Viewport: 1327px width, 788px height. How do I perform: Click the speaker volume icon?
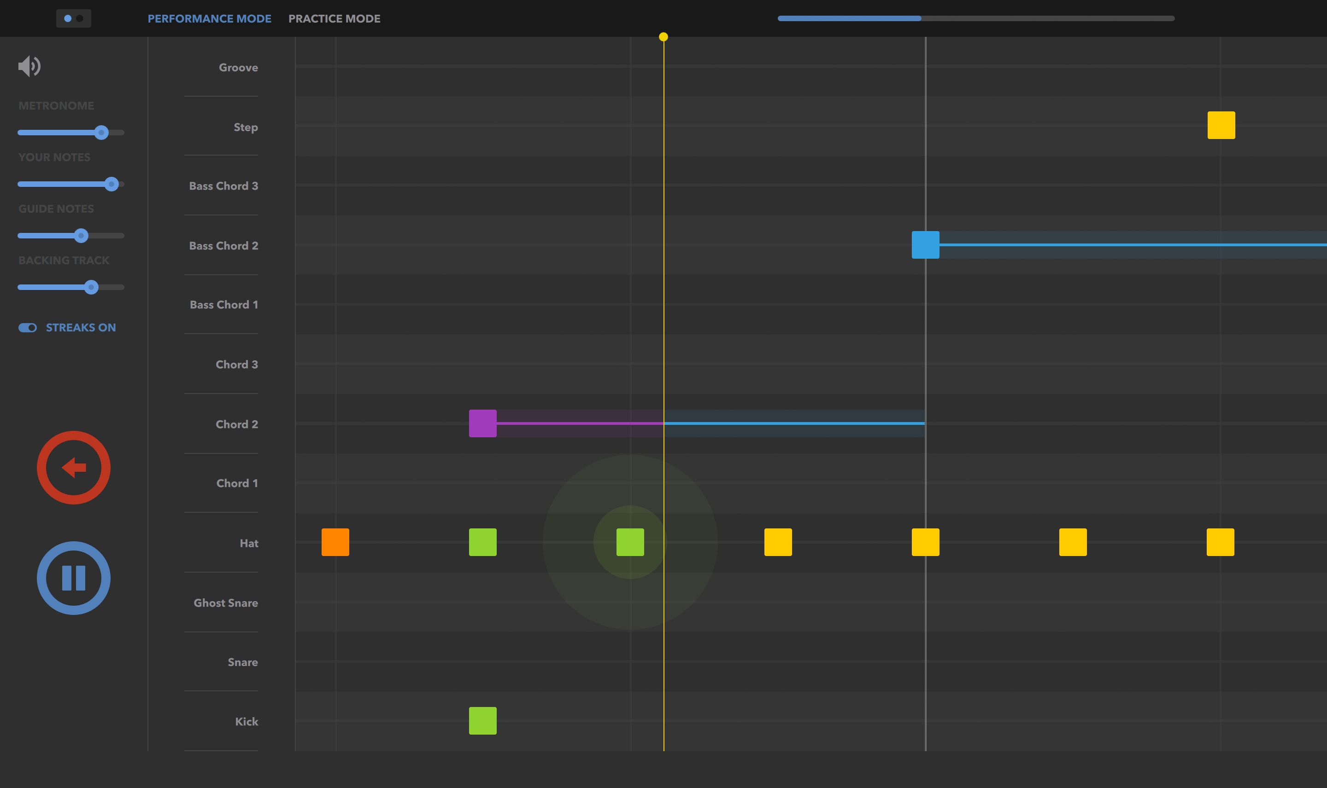(x=29, y=66)
